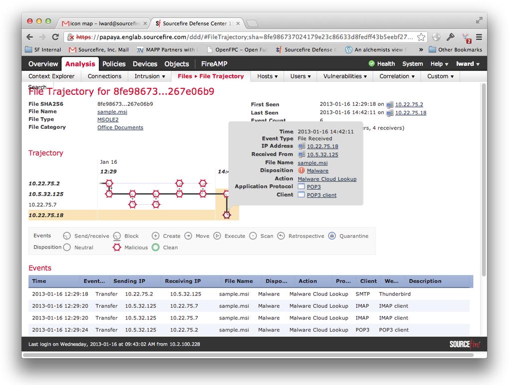This screenshot has height=385, width=511.
Task: Open the Policies tab
Action: click(x=114, y=64)
